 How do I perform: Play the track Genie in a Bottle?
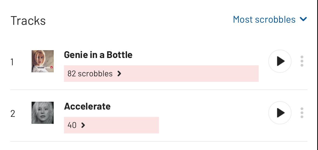(280, 61)
